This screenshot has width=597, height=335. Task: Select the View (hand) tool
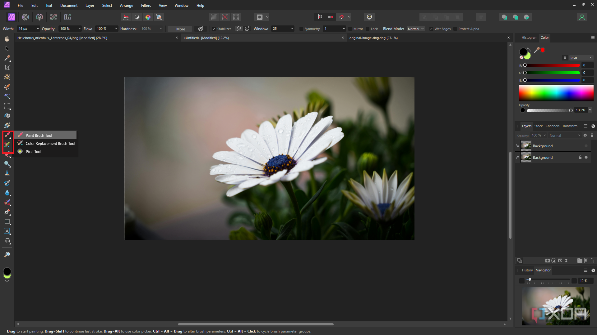7,39
